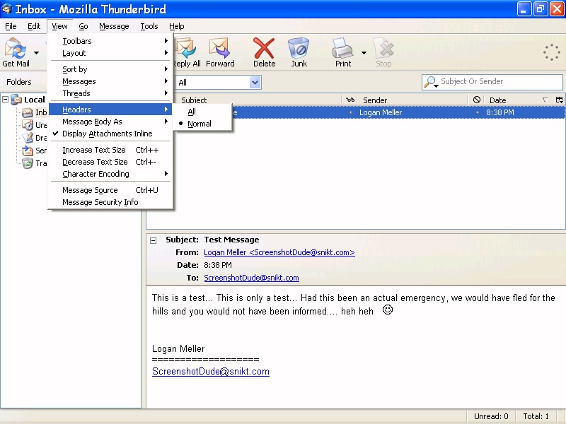
Task: Select the Trash folder icon
Action: click(x=28, y=163)
